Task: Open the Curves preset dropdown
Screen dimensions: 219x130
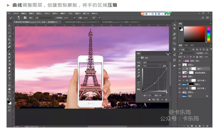Action: [x=155, y=62]
